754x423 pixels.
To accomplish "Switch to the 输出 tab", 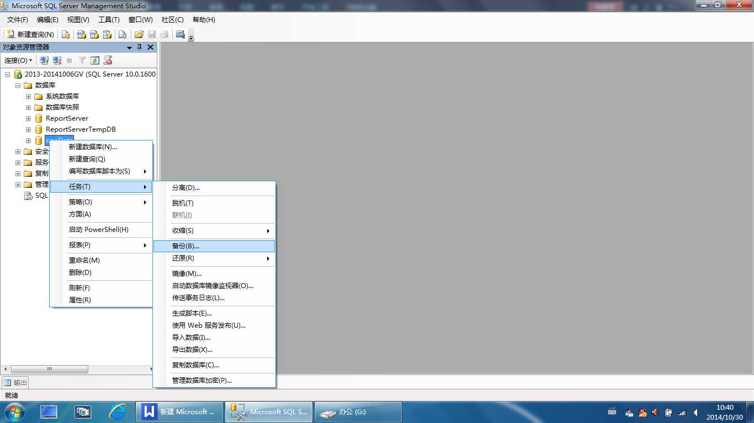I will (x=15, y=383).
